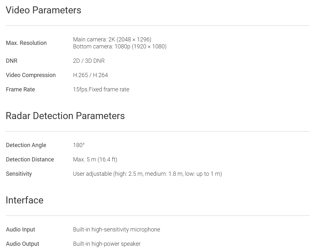Select the built-in high-power speaker text
The width and height of the screenshot is (324, 248).
click(107, 244)
